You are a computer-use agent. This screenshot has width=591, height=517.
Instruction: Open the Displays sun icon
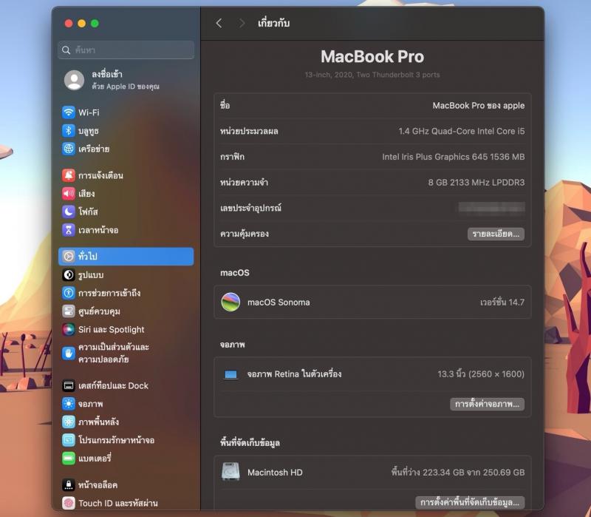(x=68, y=404)
